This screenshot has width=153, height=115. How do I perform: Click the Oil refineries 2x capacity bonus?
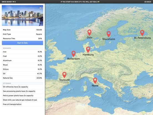(x=22, y=87)
